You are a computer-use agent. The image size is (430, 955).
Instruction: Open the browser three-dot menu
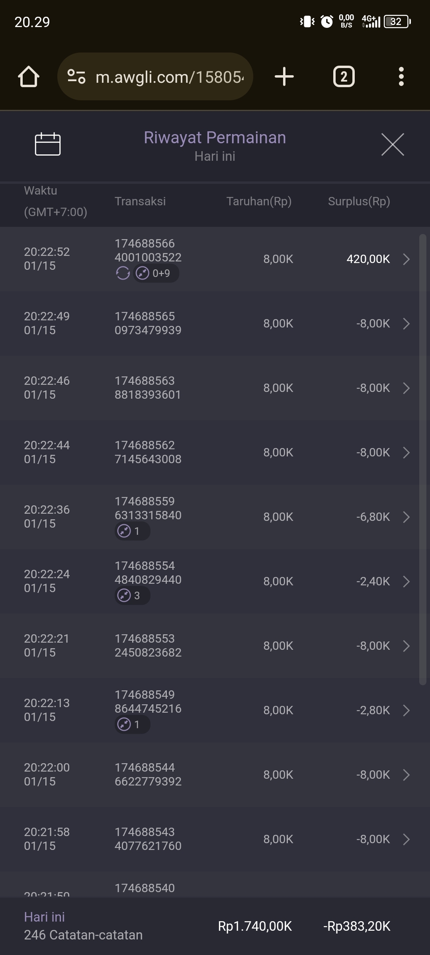(x=401, y=76)
